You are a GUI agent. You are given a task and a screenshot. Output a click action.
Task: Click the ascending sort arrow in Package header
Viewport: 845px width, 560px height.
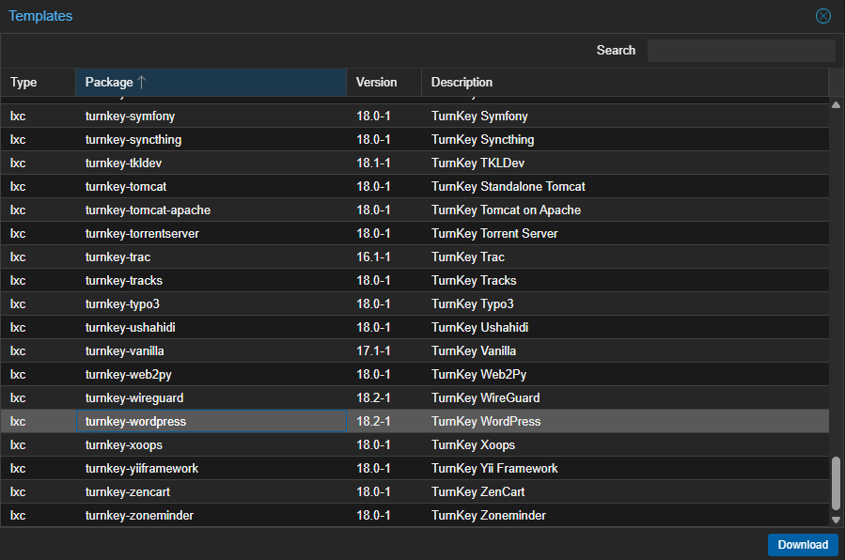tap(142, 82)
